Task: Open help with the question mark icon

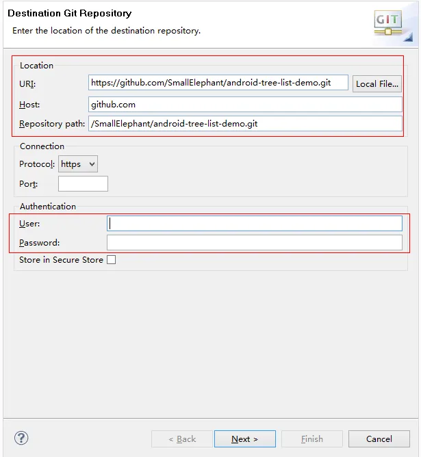Action: [21, 439]
